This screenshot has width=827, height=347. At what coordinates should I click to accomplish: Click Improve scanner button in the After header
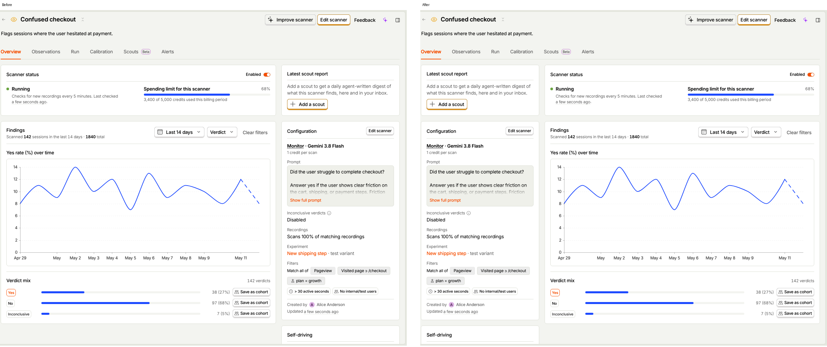710,20
